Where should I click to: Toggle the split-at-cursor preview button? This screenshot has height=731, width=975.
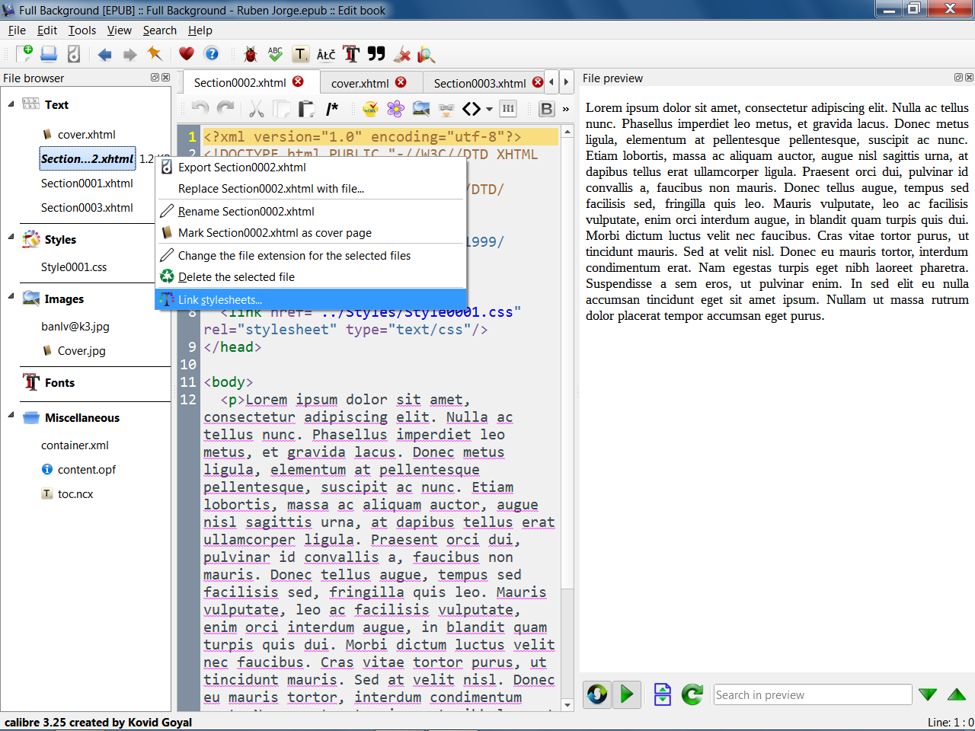coord(663,694)
